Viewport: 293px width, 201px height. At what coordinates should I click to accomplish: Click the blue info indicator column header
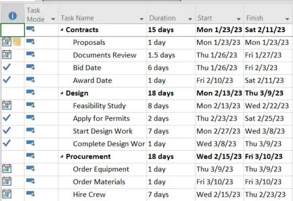(13, 16)
